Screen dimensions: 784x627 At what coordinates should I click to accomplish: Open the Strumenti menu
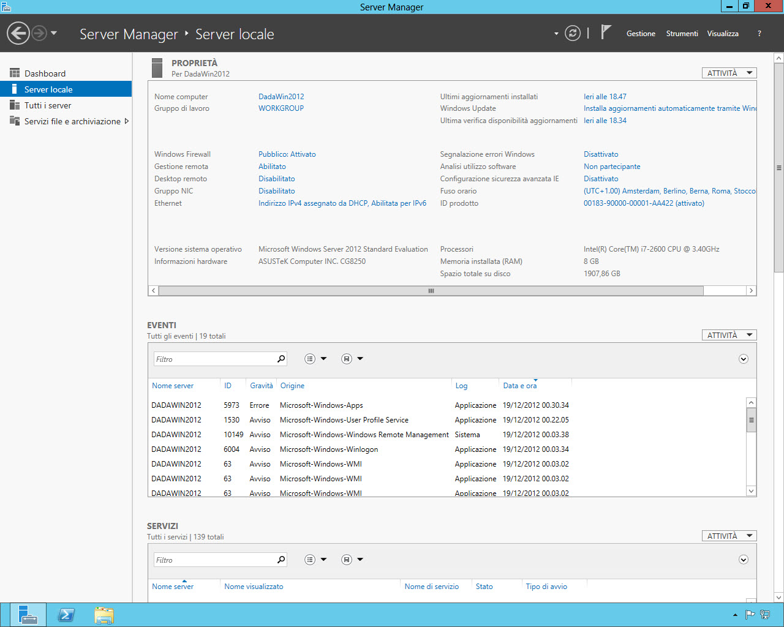(x=682, y=34)
